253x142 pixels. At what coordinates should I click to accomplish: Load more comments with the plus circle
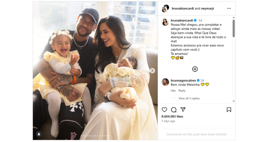coord(195,69)
